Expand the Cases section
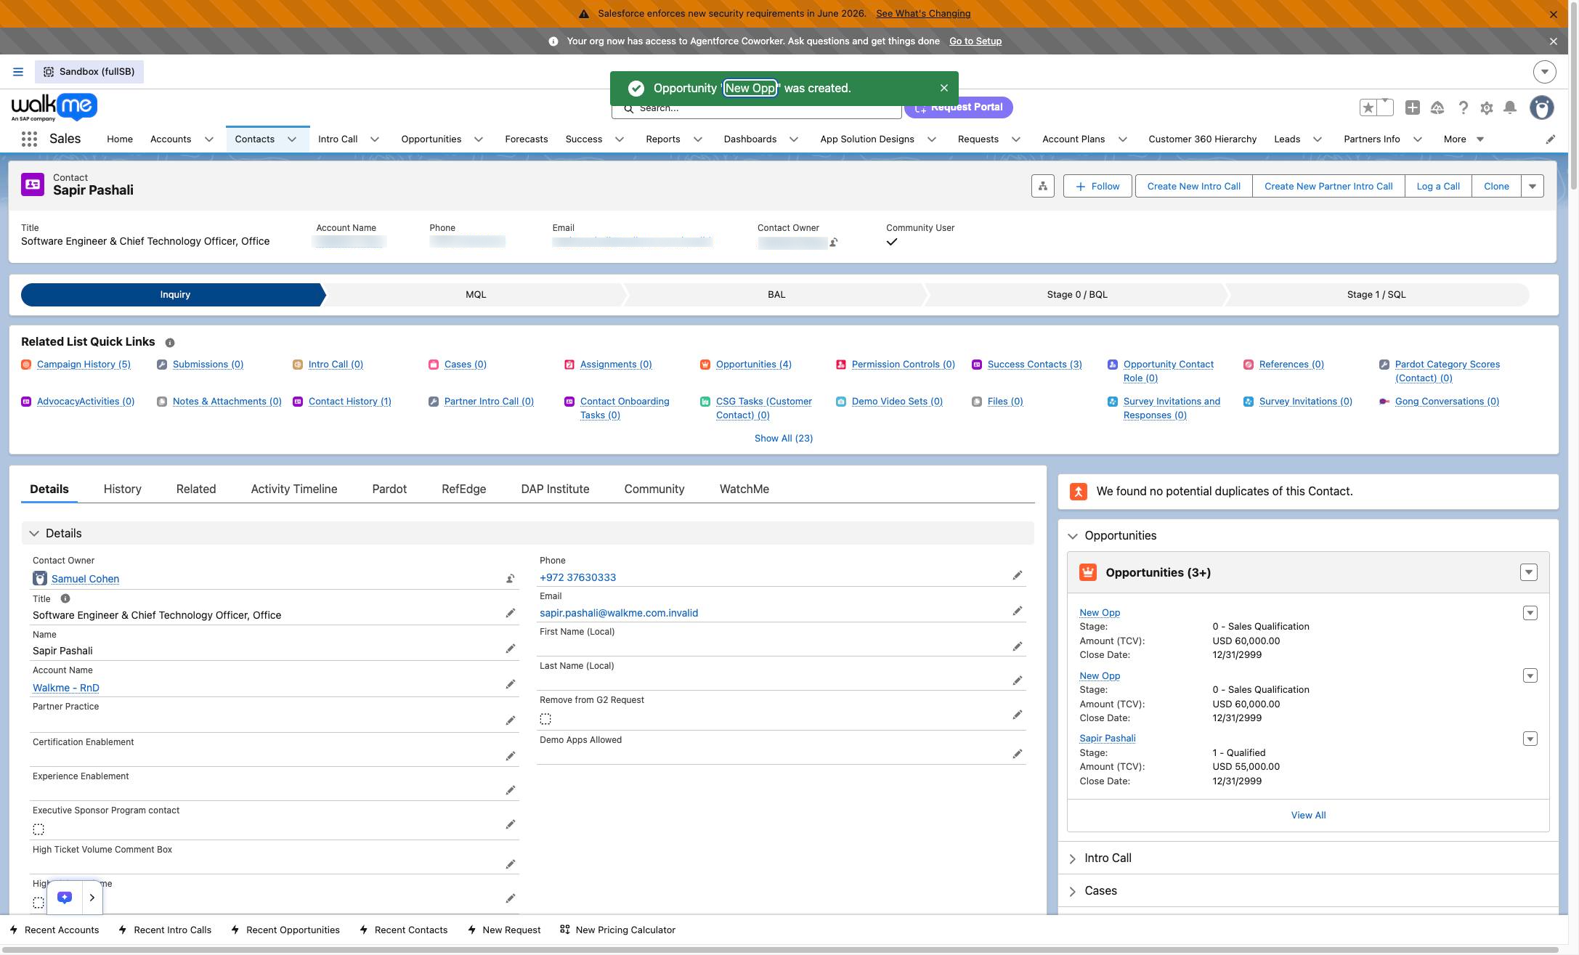 [x=1073, y=891]
